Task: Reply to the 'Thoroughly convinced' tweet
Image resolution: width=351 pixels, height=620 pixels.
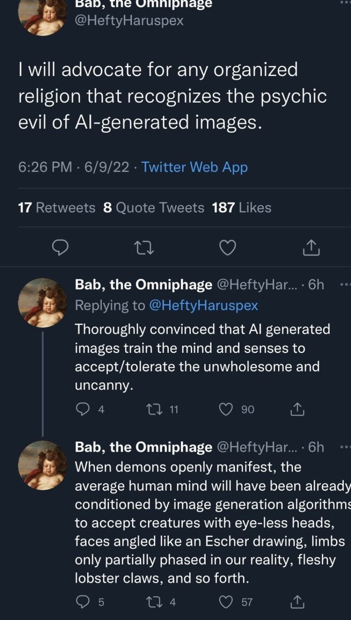Action: tap(83, 409)
